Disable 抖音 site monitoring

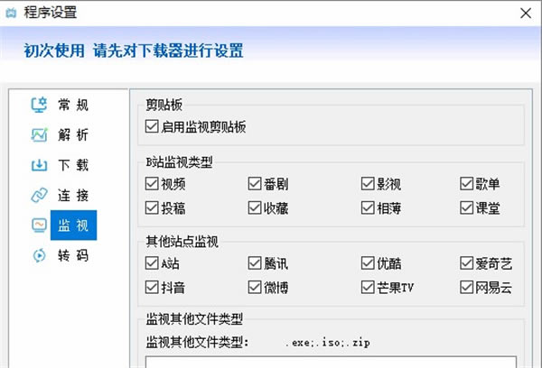click(x=151, y=287)
